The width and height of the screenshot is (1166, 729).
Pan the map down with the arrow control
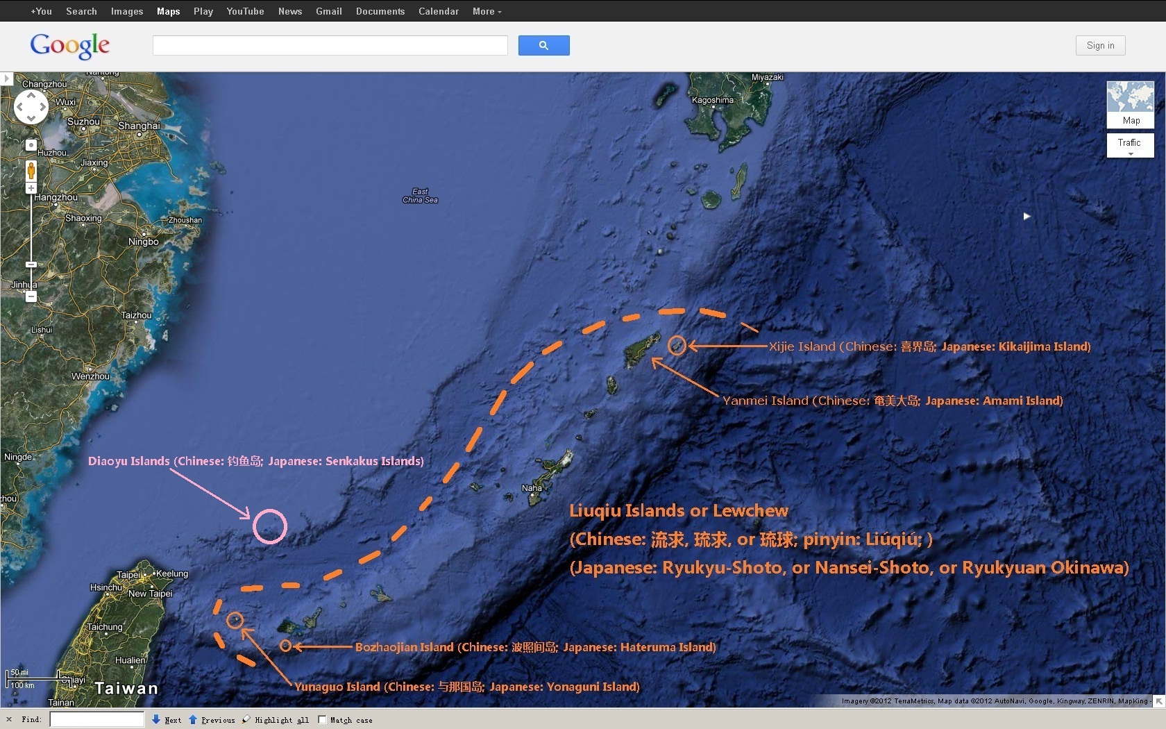pyautogui.click(x=31, y=119)
